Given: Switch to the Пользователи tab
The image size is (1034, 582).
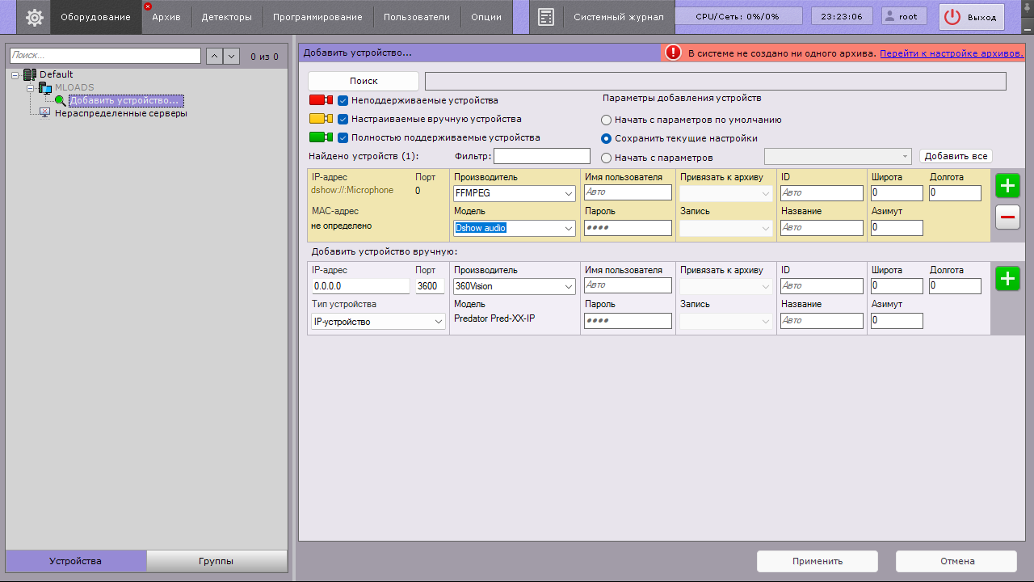Looking at the screenshot, I should (x=417, y=17).
